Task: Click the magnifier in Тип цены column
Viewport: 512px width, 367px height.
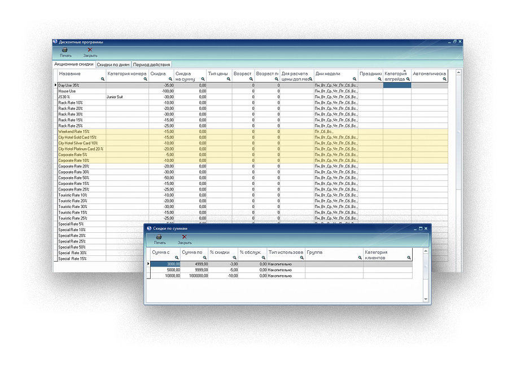Action: pos(229,79)
